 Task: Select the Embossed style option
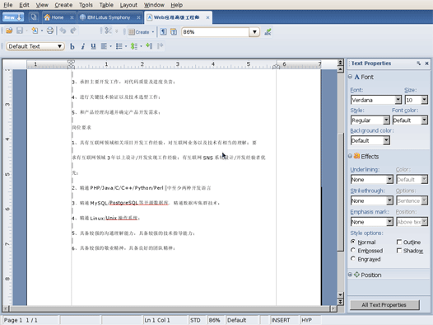353,250
